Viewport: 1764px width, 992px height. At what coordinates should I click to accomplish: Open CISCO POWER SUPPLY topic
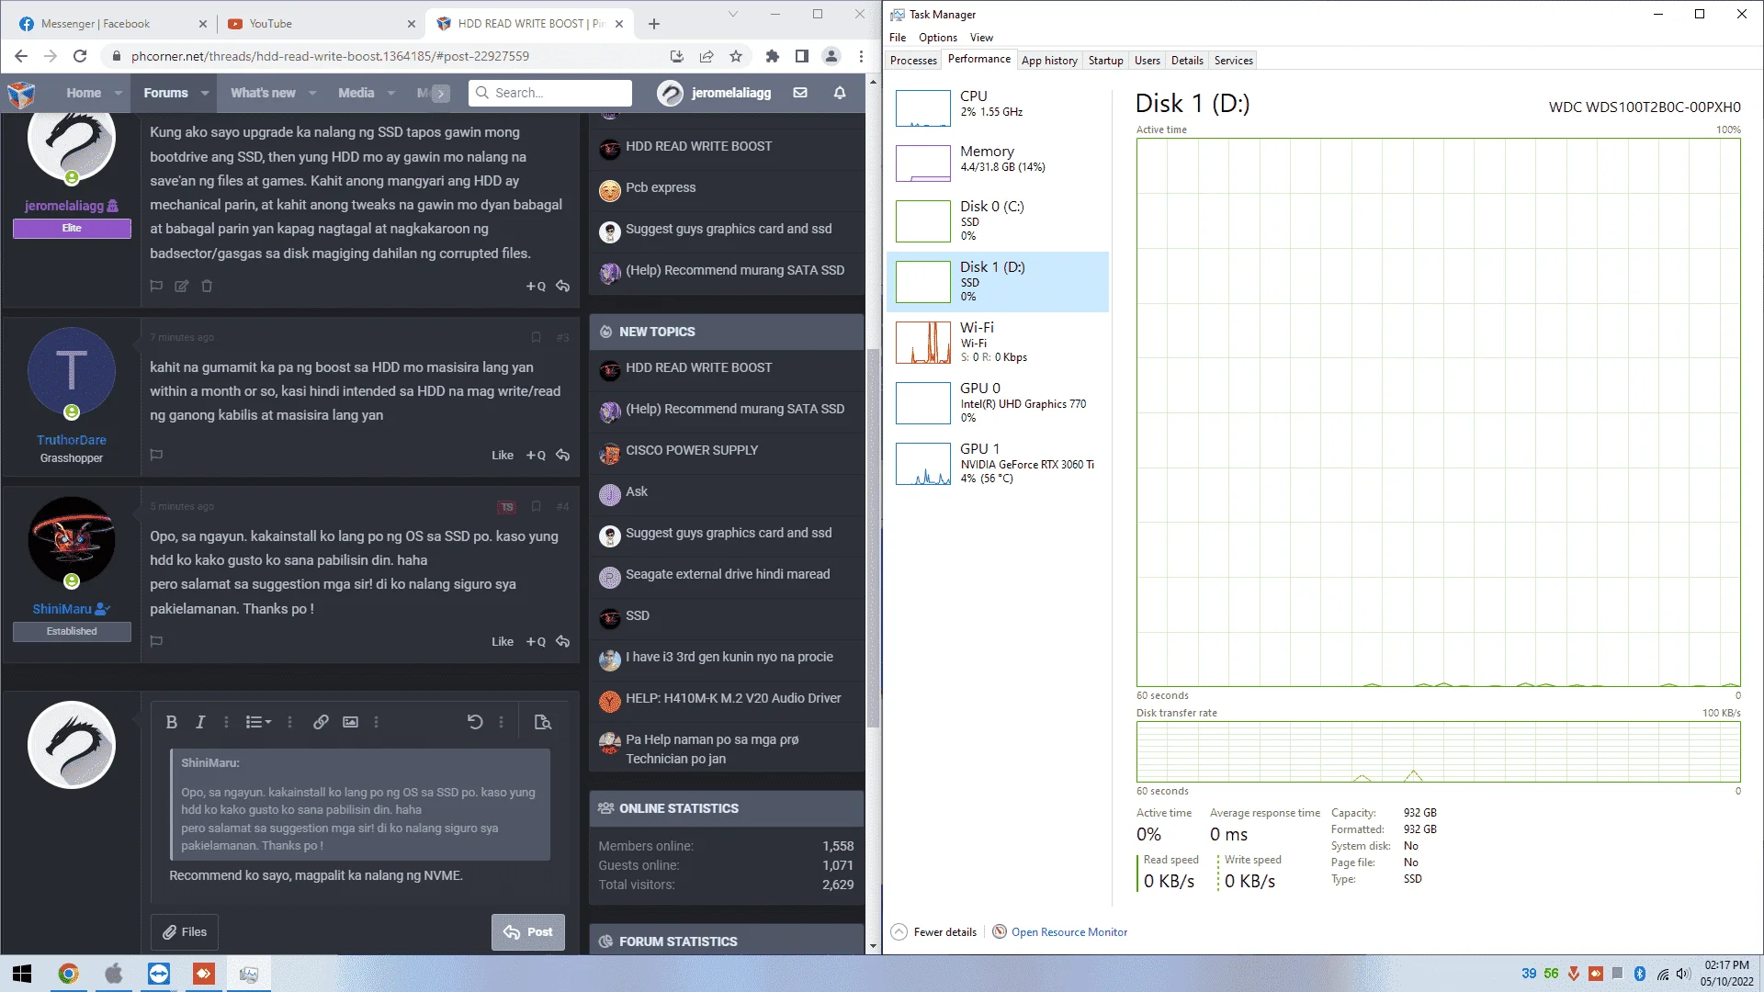pos(692,450)
